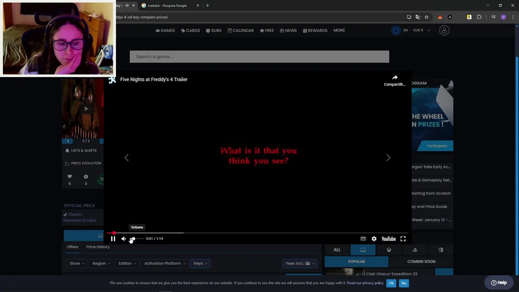519x292 pixels.
Task: Open the browser media control icon
Action: [x=493, y=17]
